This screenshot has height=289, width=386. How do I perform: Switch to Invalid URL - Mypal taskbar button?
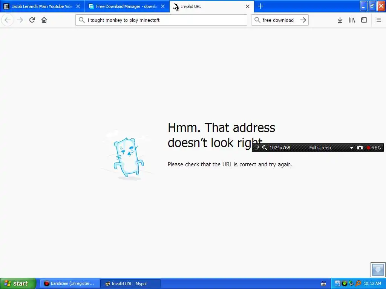[130, 284]
